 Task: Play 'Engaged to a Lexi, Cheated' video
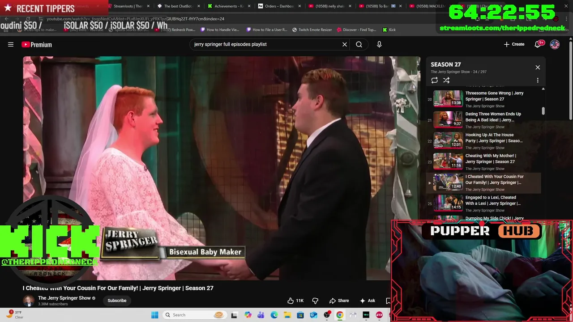[483, 203]
